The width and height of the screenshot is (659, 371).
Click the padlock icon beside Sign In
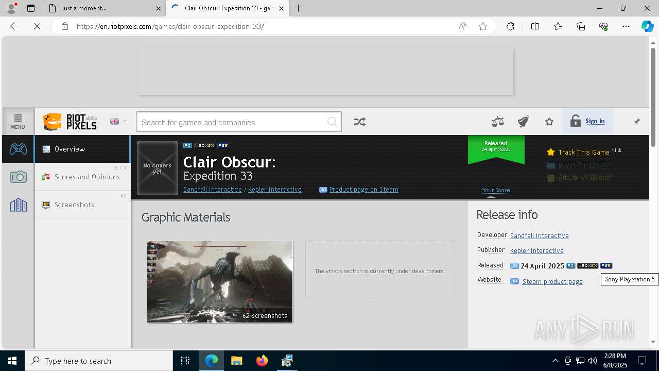click(x=576, y=121)
